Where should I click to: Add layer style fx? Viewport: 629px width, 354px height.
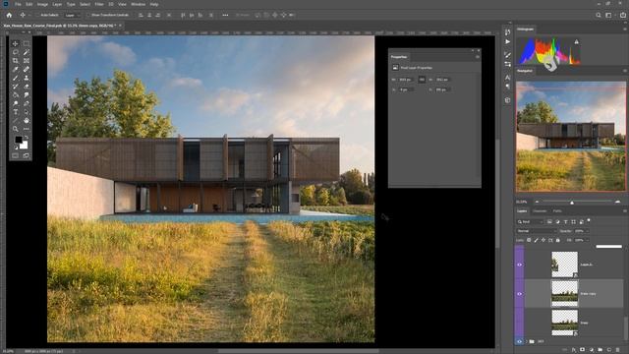574,350
